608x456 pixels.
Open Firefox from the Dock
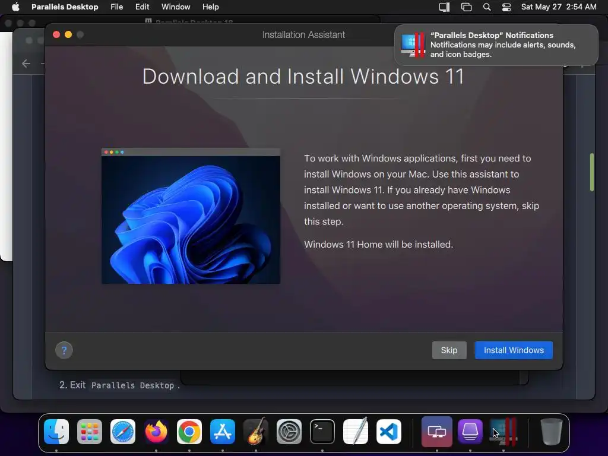156,432
